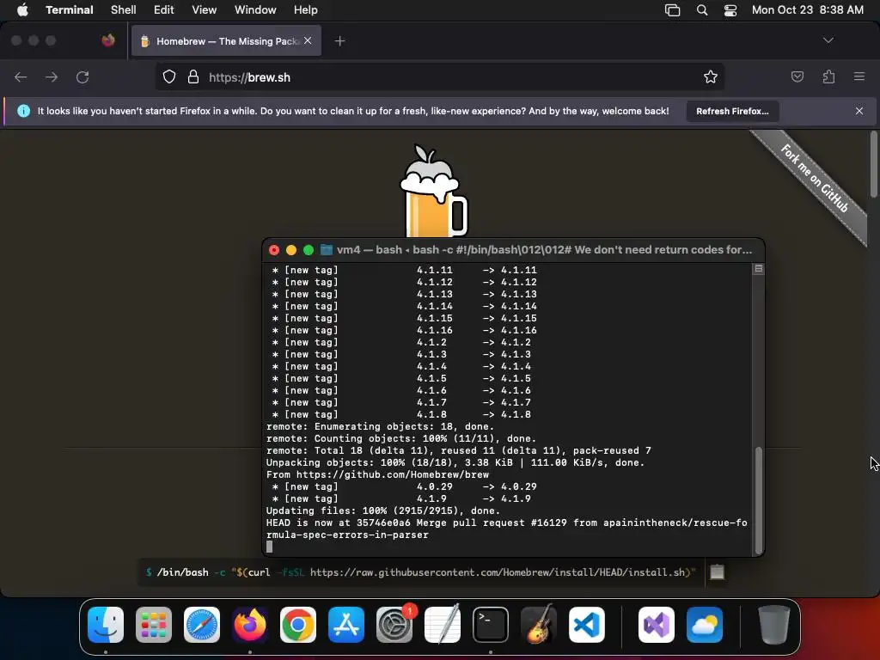Click the Refresh Firefox button
The width and height of the screenshot is (880, 660).
(732, 111)
